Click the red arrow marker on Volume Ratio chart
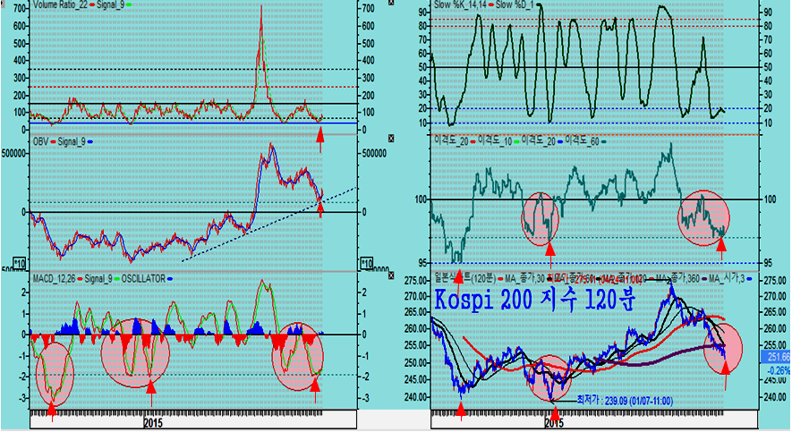Screen dimensions: 792x432 pos(320,134)
